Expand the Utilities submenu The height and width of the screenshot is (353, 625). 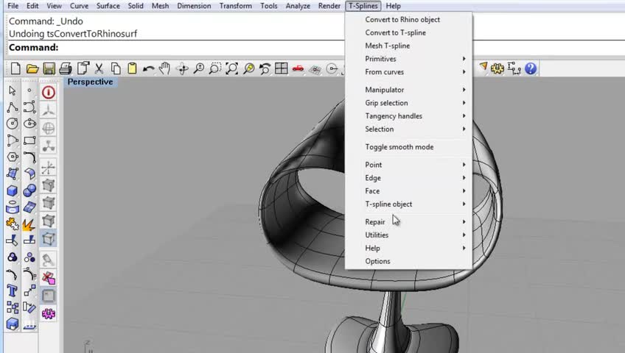(x=408, y=235)
